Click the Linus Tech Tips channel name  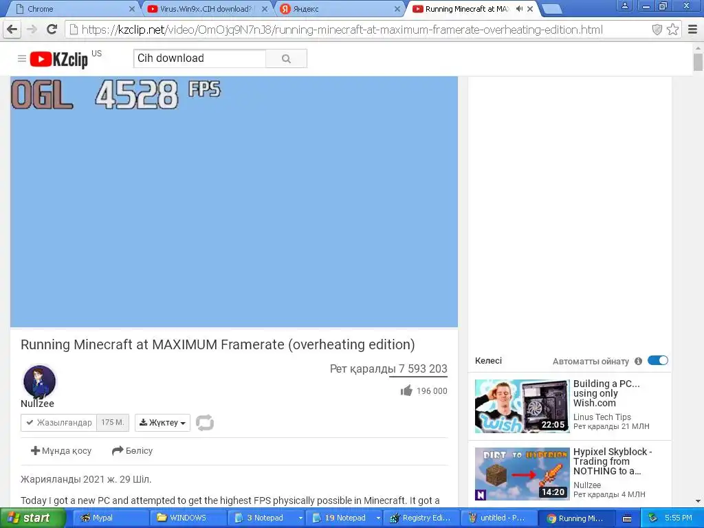(x=602, y=417)
